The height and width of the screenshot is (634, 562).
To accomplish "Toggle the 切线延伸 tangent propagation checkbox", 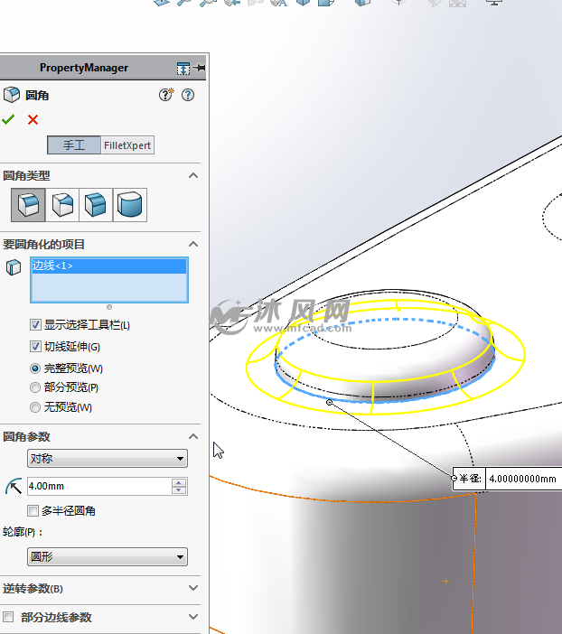I will click(x=35, y=347).
